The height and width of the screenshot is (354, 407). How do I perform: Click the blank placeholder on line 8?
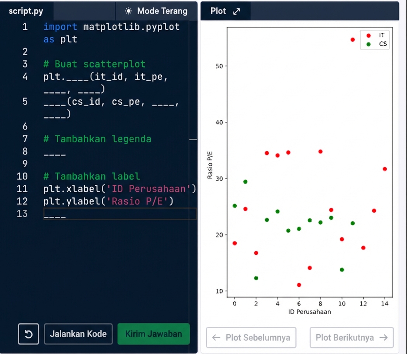click(55, 152)
